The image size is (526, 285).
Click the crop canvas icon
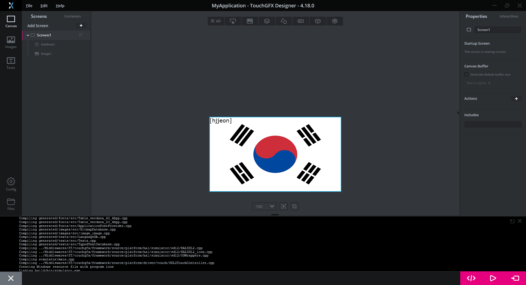click(x=295, y=206)
